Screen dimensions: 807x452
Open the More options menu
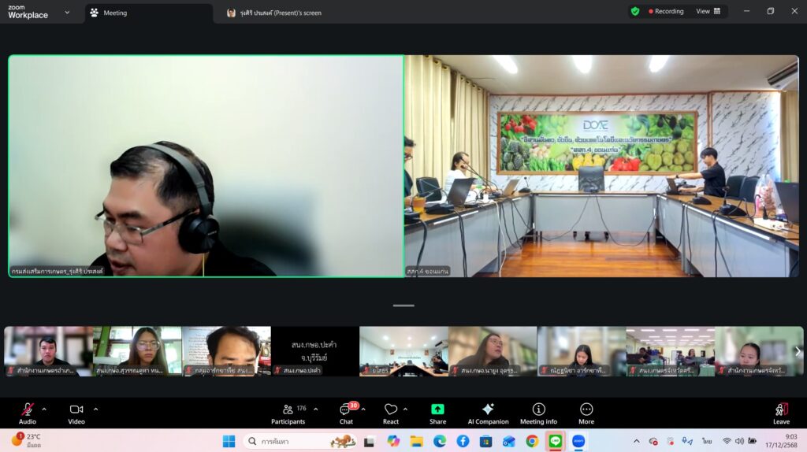click(x=586, y=413)
